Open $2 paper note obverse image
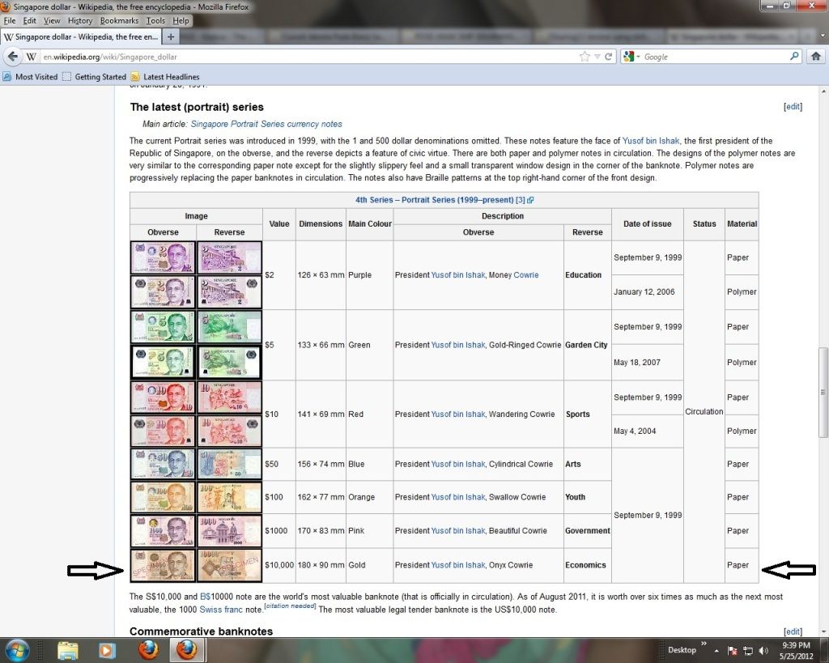 point(163,257)
